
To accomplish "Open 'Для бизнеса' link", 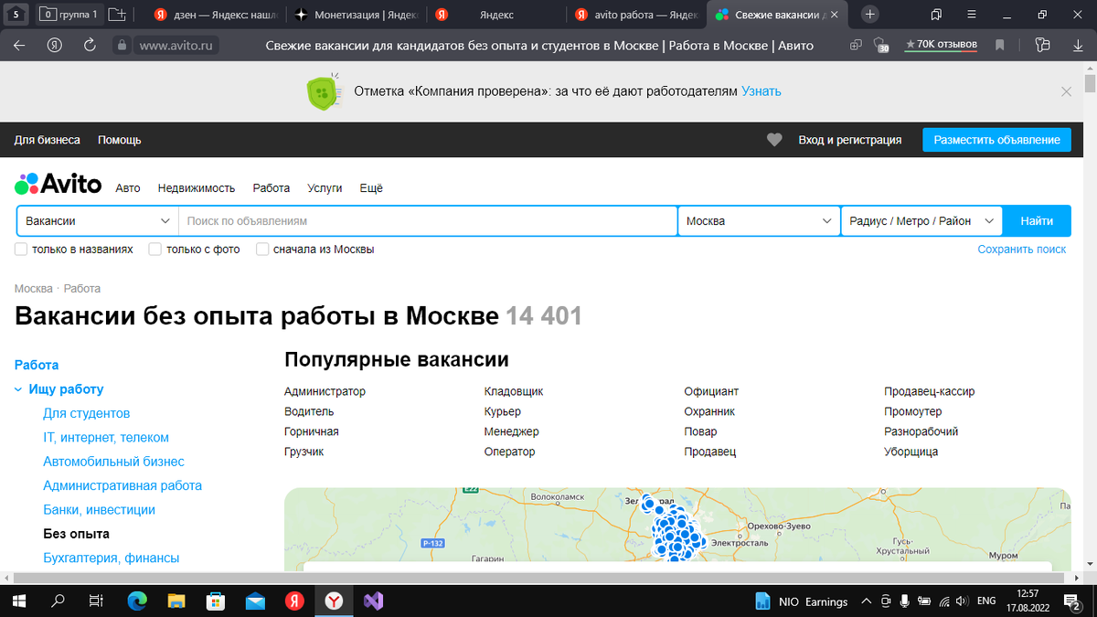I will click(x=48, y=140).
